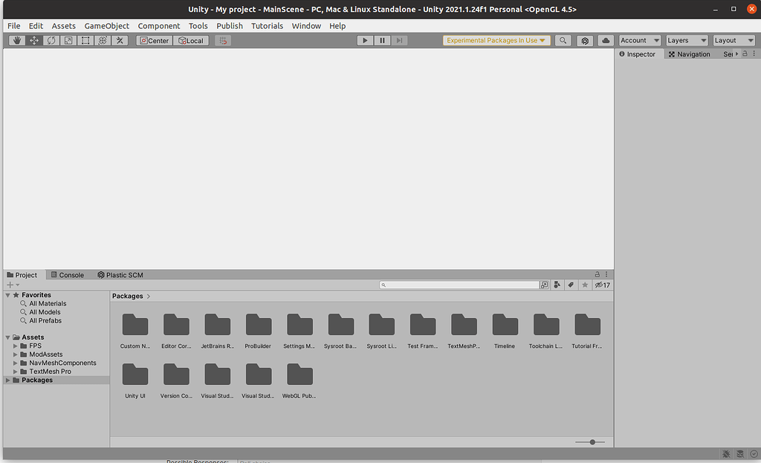This screenshot has height=463, width=761.
Task: Open the editor search window
Action: pyautogui.click(x=563, y=40)
